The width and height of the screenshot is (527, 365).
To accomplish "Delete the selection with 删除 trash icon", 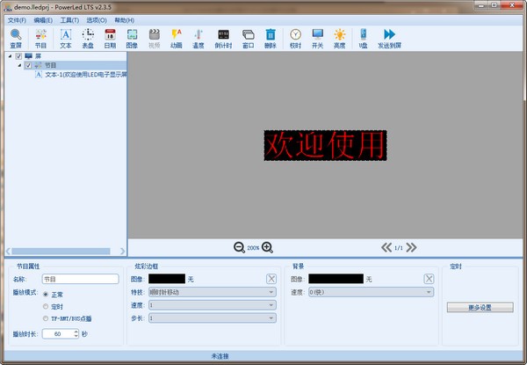I will click(x=271, y=37).
